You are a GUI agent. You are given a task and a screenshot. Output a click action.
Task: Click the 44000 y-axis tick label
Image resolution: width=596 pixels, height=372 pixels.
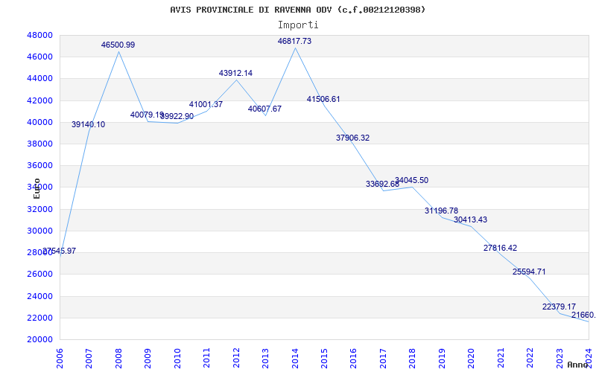pos(39,79)
